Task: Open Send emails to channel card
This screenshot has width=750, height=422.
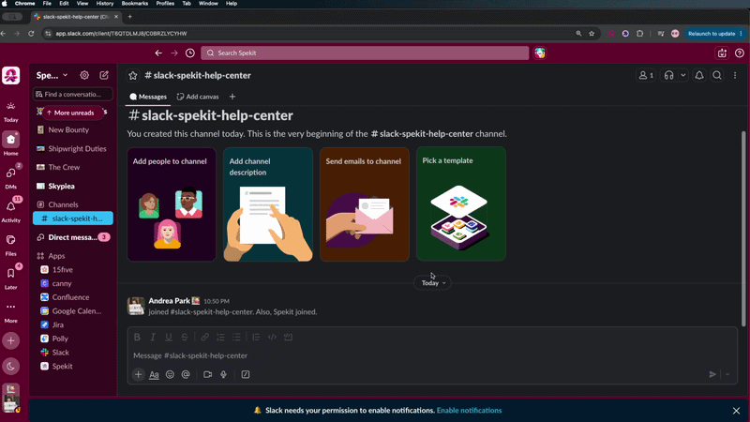Action: pyautogui.click(x=365, y=204)
